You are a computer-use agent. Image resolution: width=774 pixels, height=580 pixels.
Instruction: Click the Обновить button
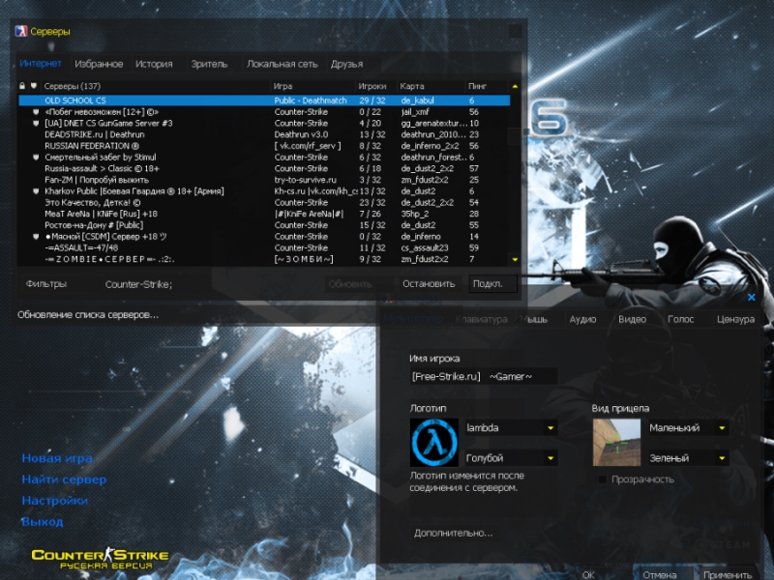350,284
